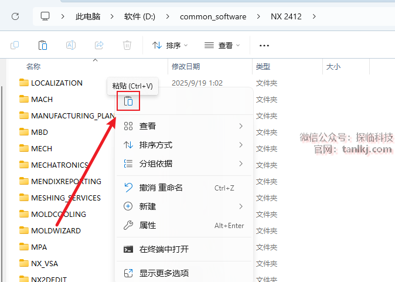Screen dimensions: 395x282
Task: Open 新建 submenu in context menu
Action: 184,206
